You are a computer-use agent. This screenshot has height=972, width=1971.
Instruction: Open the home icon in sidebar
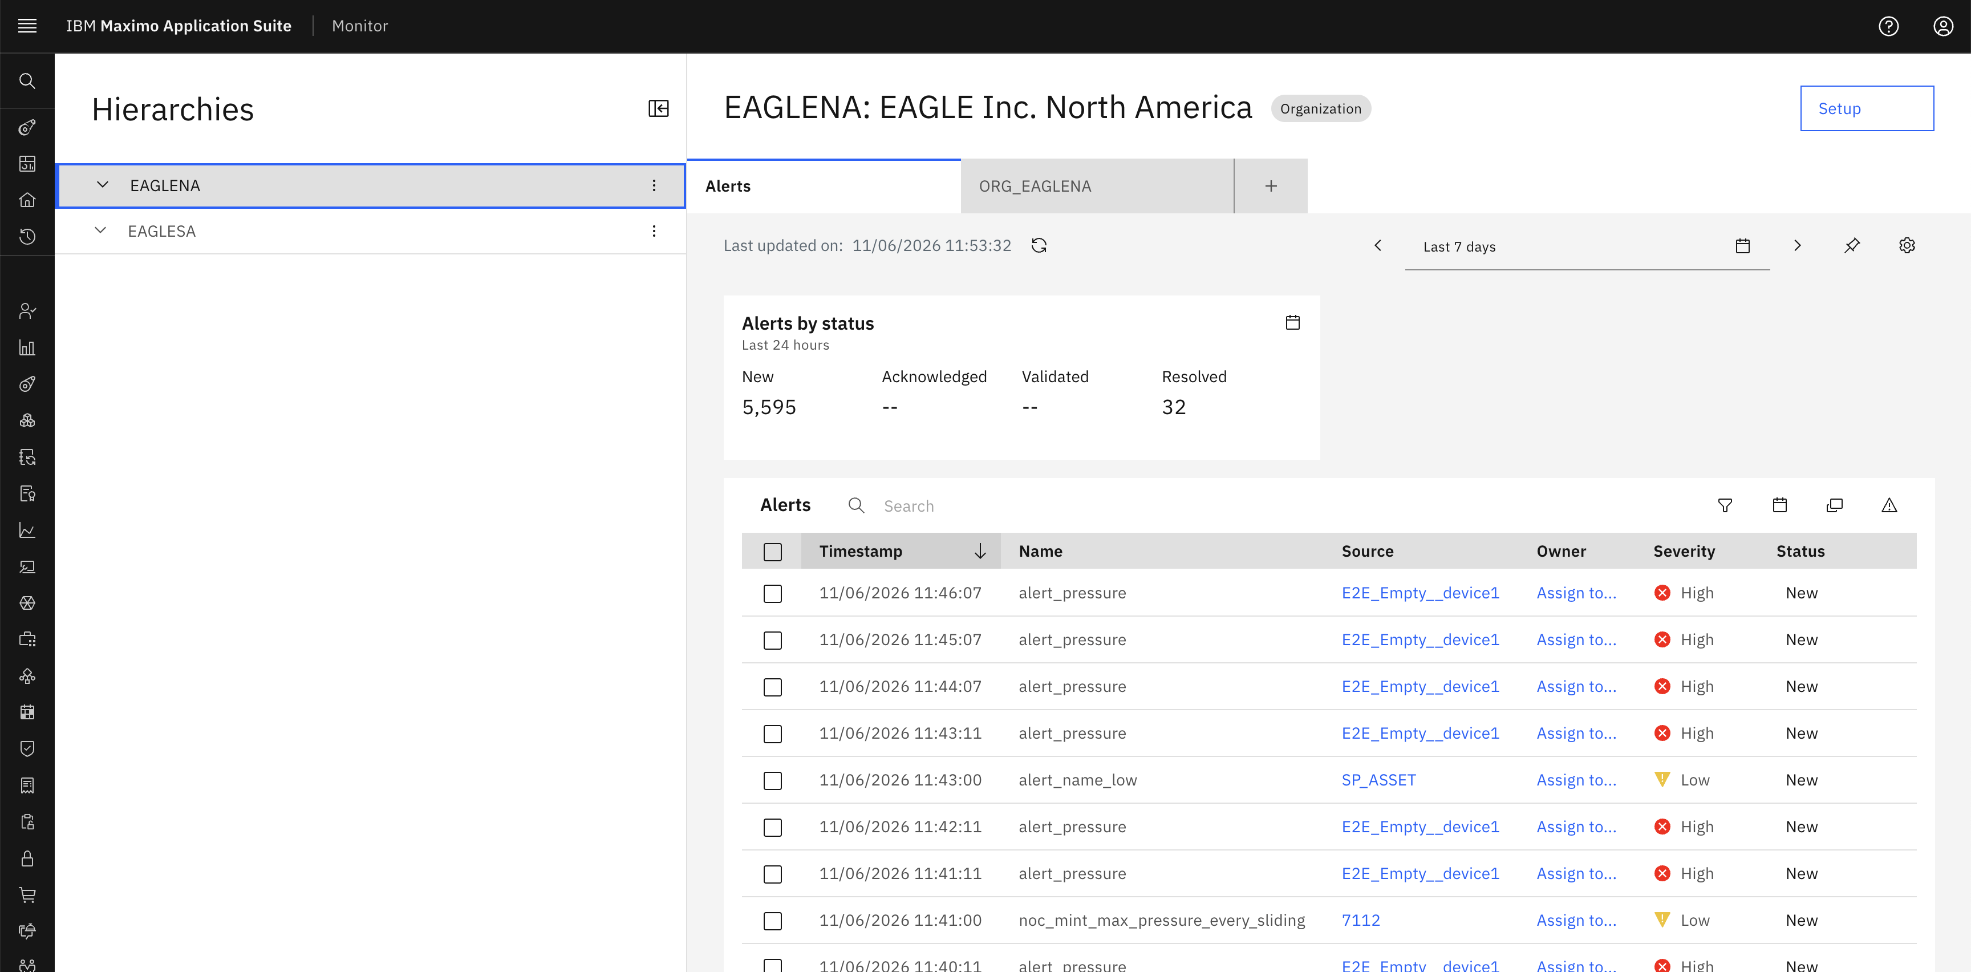tap(27, 200)
